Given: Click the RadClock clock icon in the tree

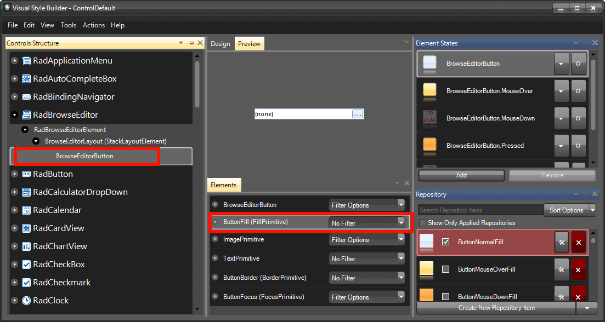Looking at the screenshot, I should (x=27, y=300).
